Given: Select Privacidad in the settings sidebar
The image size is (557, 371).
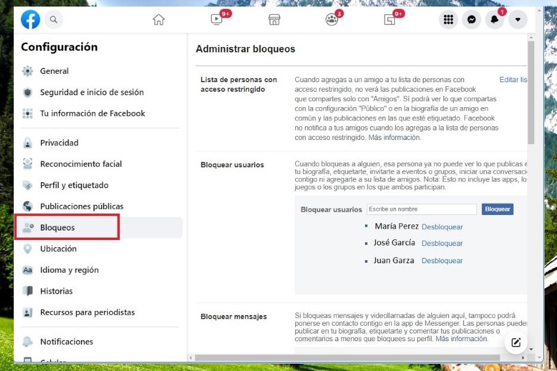Looking at the screenshot, I should click(57, 142).
